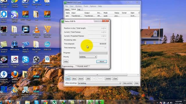186x104 pixels.
Task: Select the mkvmerge GUI desktop icon
Action: point(15,62)
